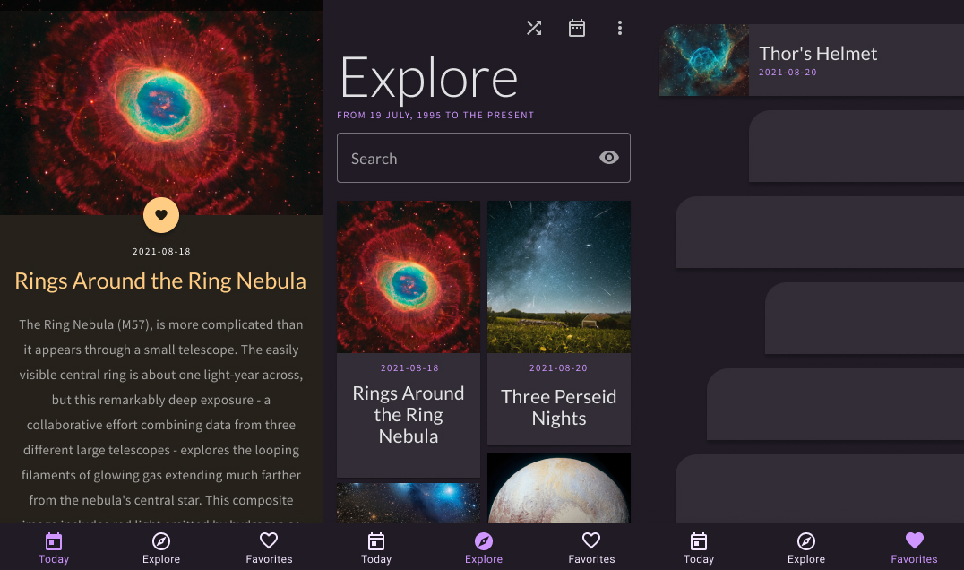The height and width of the screenshot is (570, 964).
Task: Select the Explore tab in the left screen
Action: 161,548
